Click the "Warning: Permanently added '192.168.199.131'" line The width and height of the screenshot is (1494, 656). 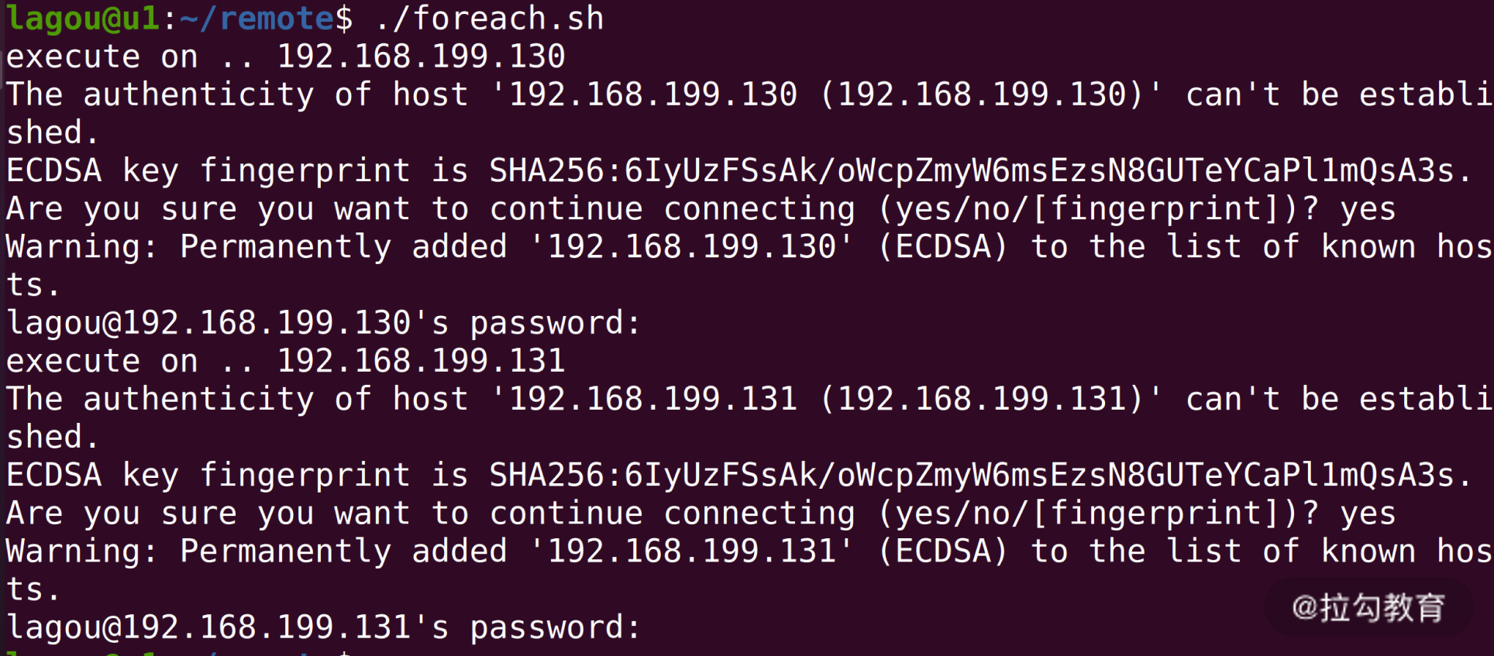click(429, 551)
